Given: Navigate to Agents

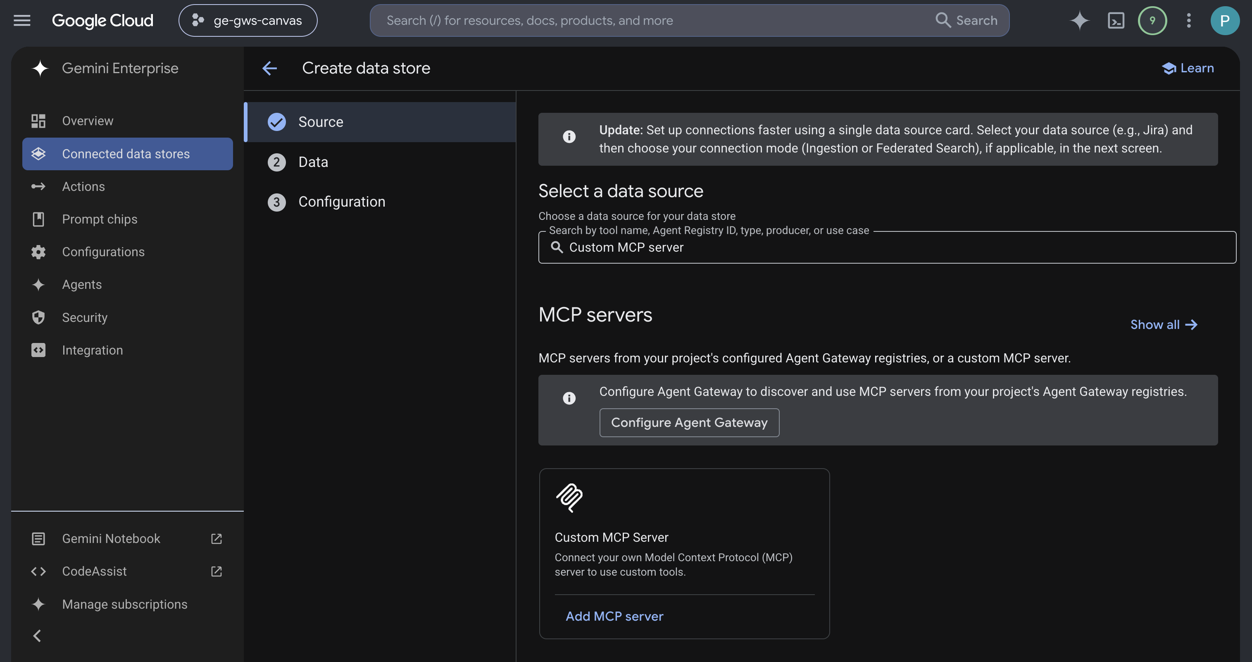Looking at the screenshot, I should coord(127,285).
